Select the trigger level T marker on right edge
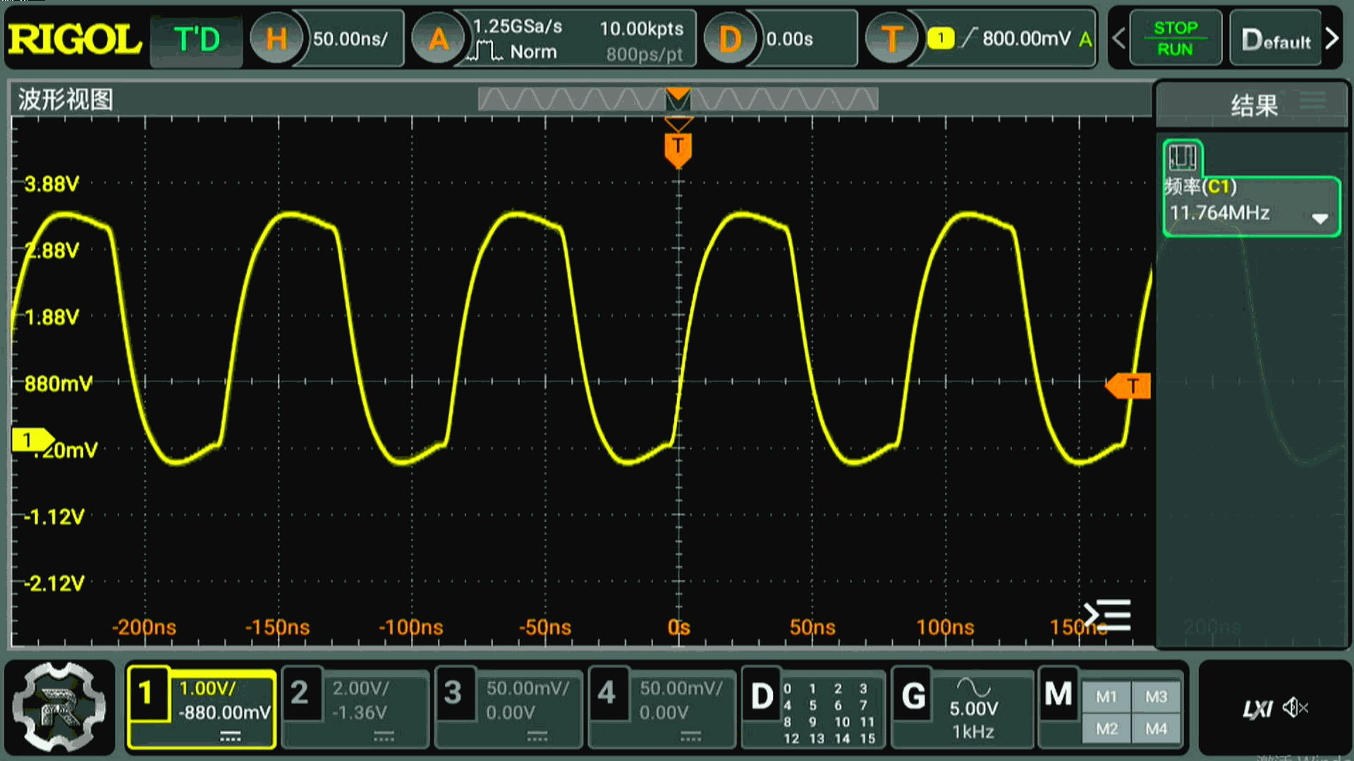1354x761 pixels. point(1128,385)
